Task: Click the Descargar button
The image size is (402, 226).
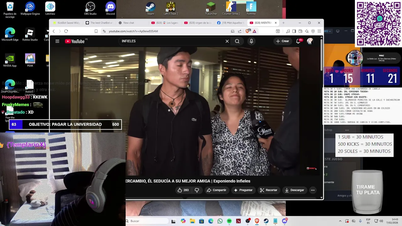Action: pyautogui.click(x=294, y=190)
